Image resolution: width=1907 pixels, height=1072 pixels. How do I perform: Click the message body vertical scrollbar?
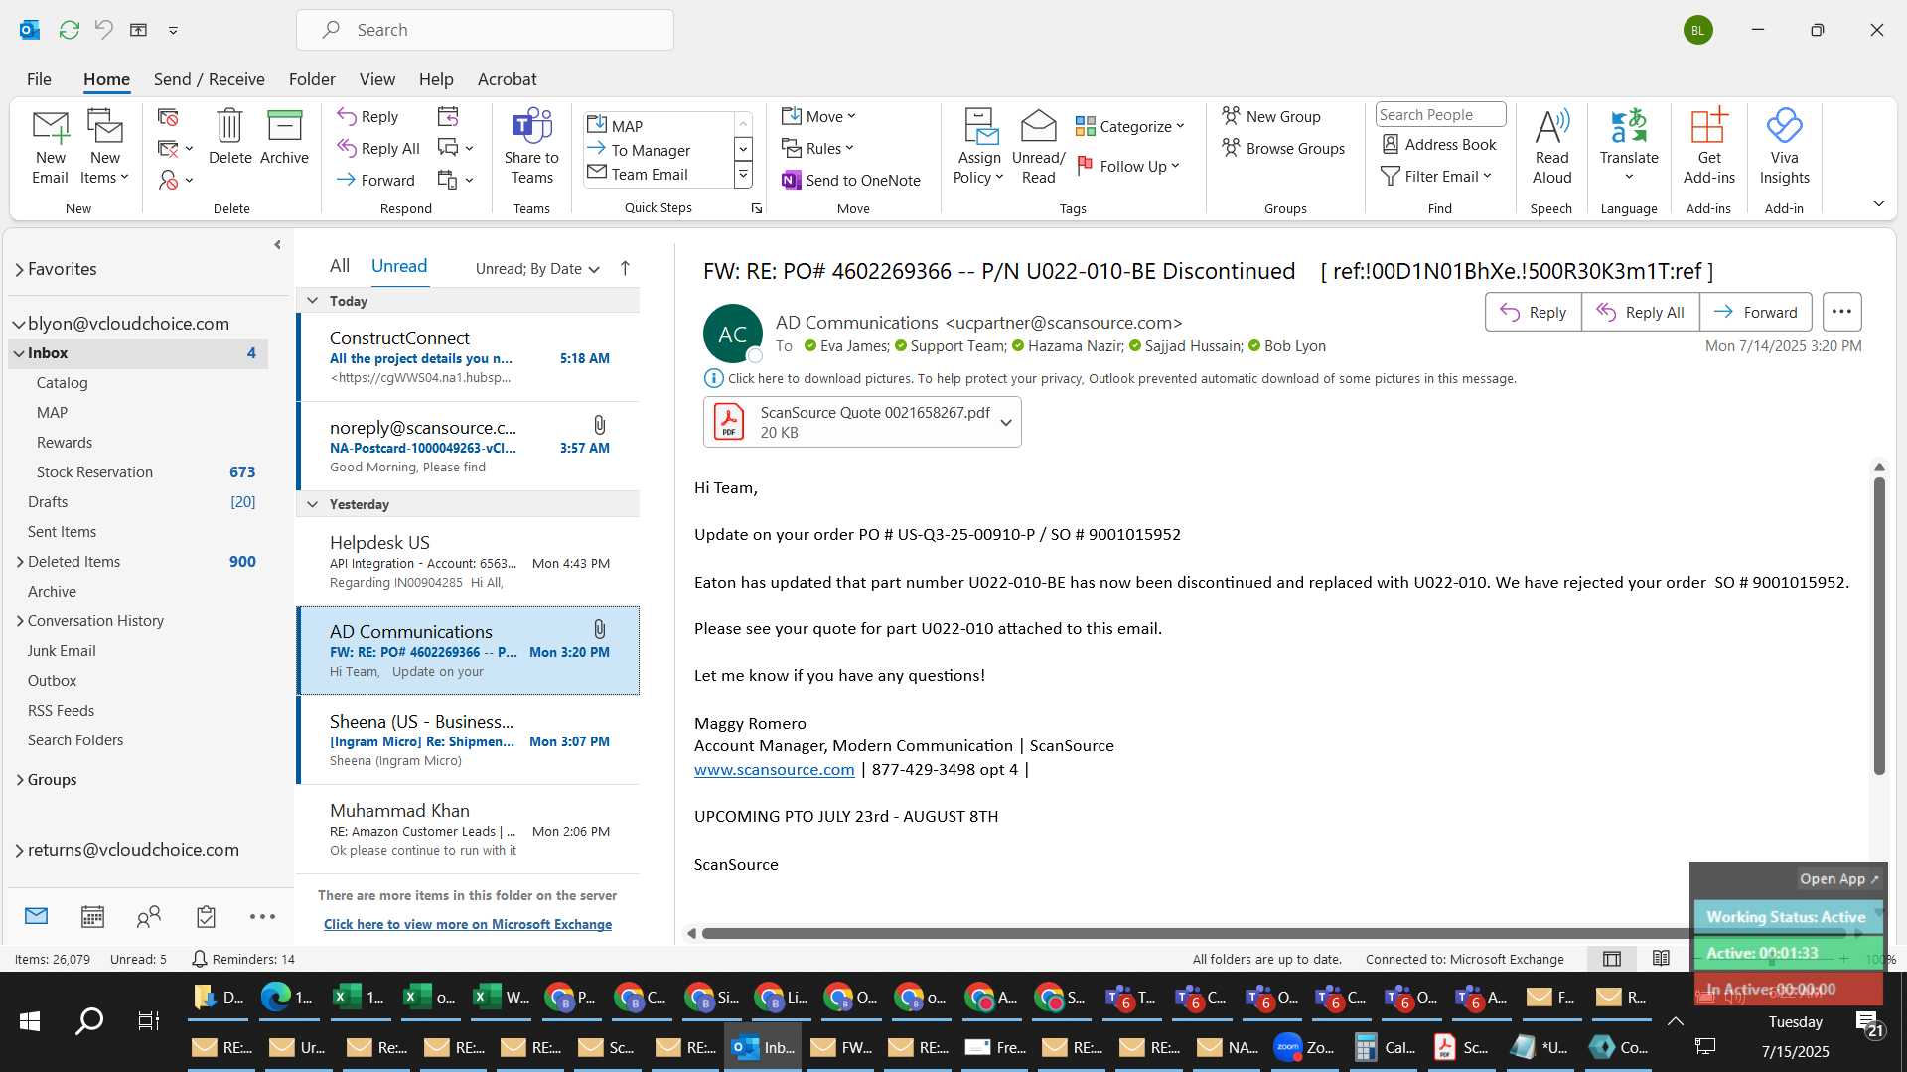pos(1879,625)
